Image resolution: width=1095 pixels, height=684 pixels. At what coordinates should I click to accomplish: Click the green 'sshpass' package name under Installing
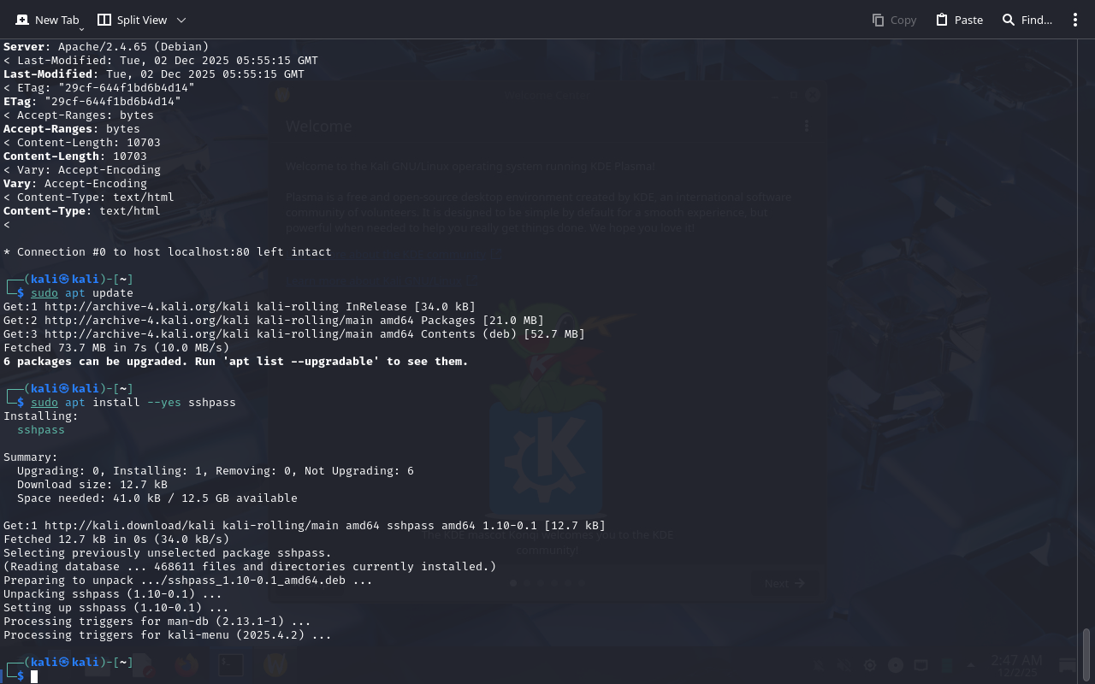41,430
